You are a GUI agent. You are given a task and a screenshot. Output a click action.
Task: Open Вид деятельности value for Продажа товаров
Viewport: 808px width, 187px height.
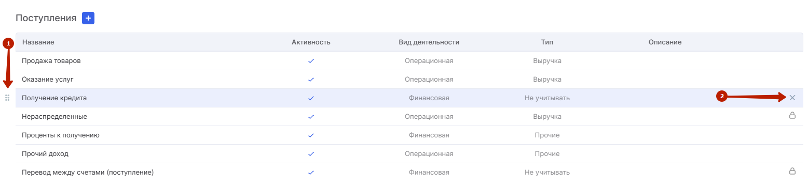pos(429,61)
